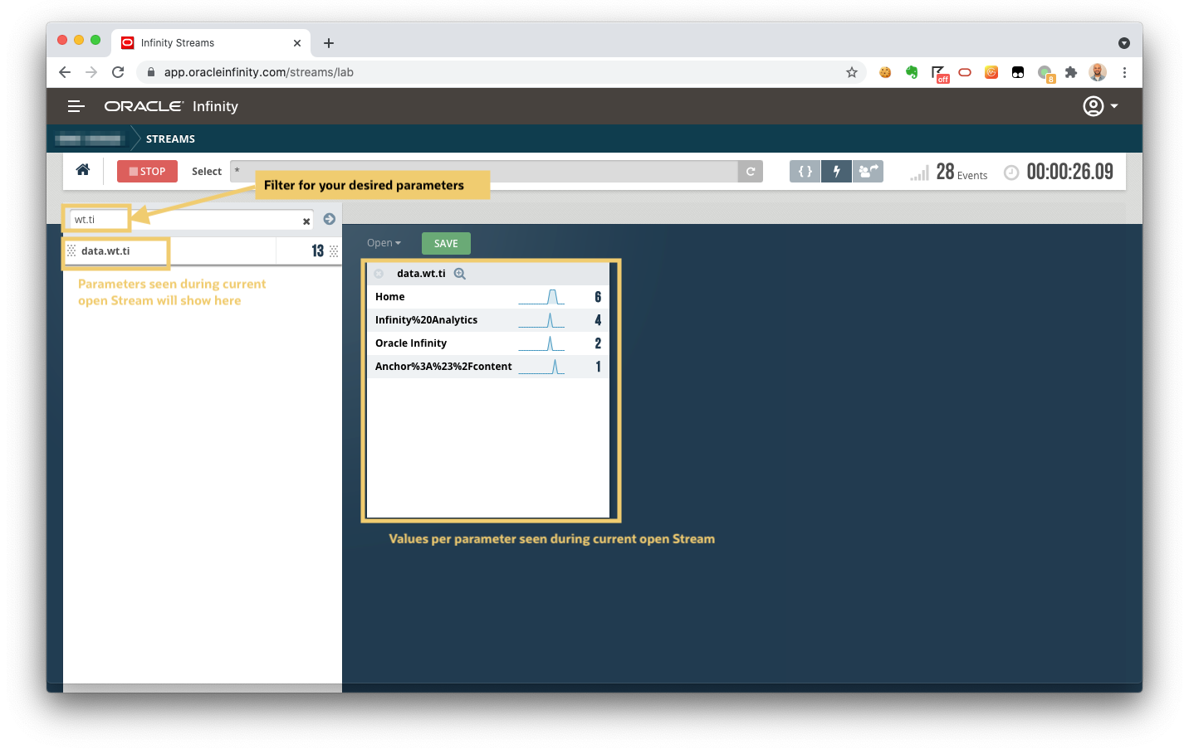
Task: Click the grid handle beside count 13
Action: tap(334, 251)
